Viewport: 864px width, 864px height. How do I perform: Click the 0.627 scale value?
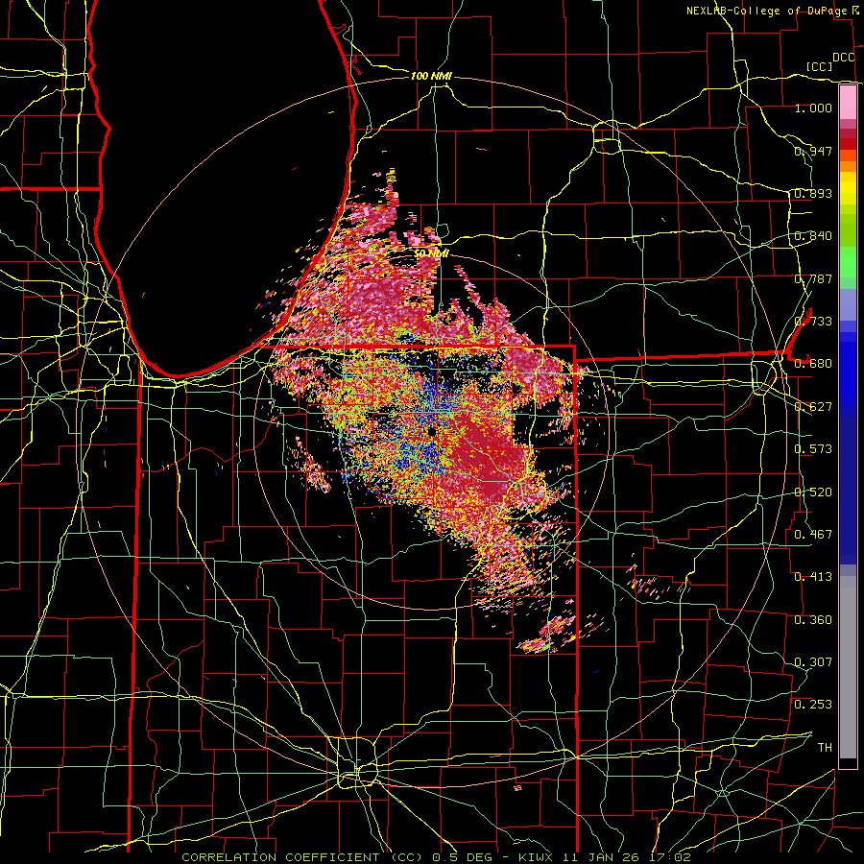(x=813, y=407)
